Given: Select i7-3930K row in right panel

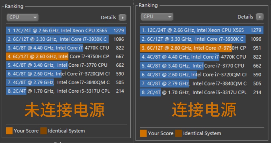Looking at the screenshot, I should tap(202, 39).
